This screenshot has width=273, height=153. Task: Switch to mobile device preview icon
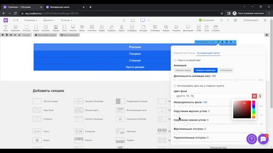click(124, 20)
